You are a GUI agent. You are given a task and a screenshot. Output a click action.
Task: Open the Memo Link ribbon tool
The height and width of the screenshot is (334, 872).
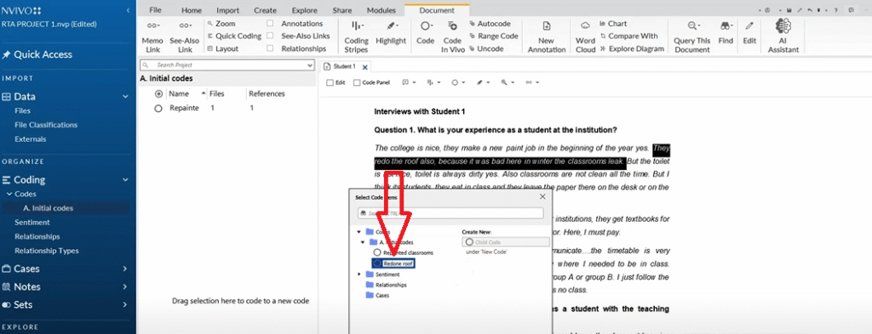pos(152,37)
